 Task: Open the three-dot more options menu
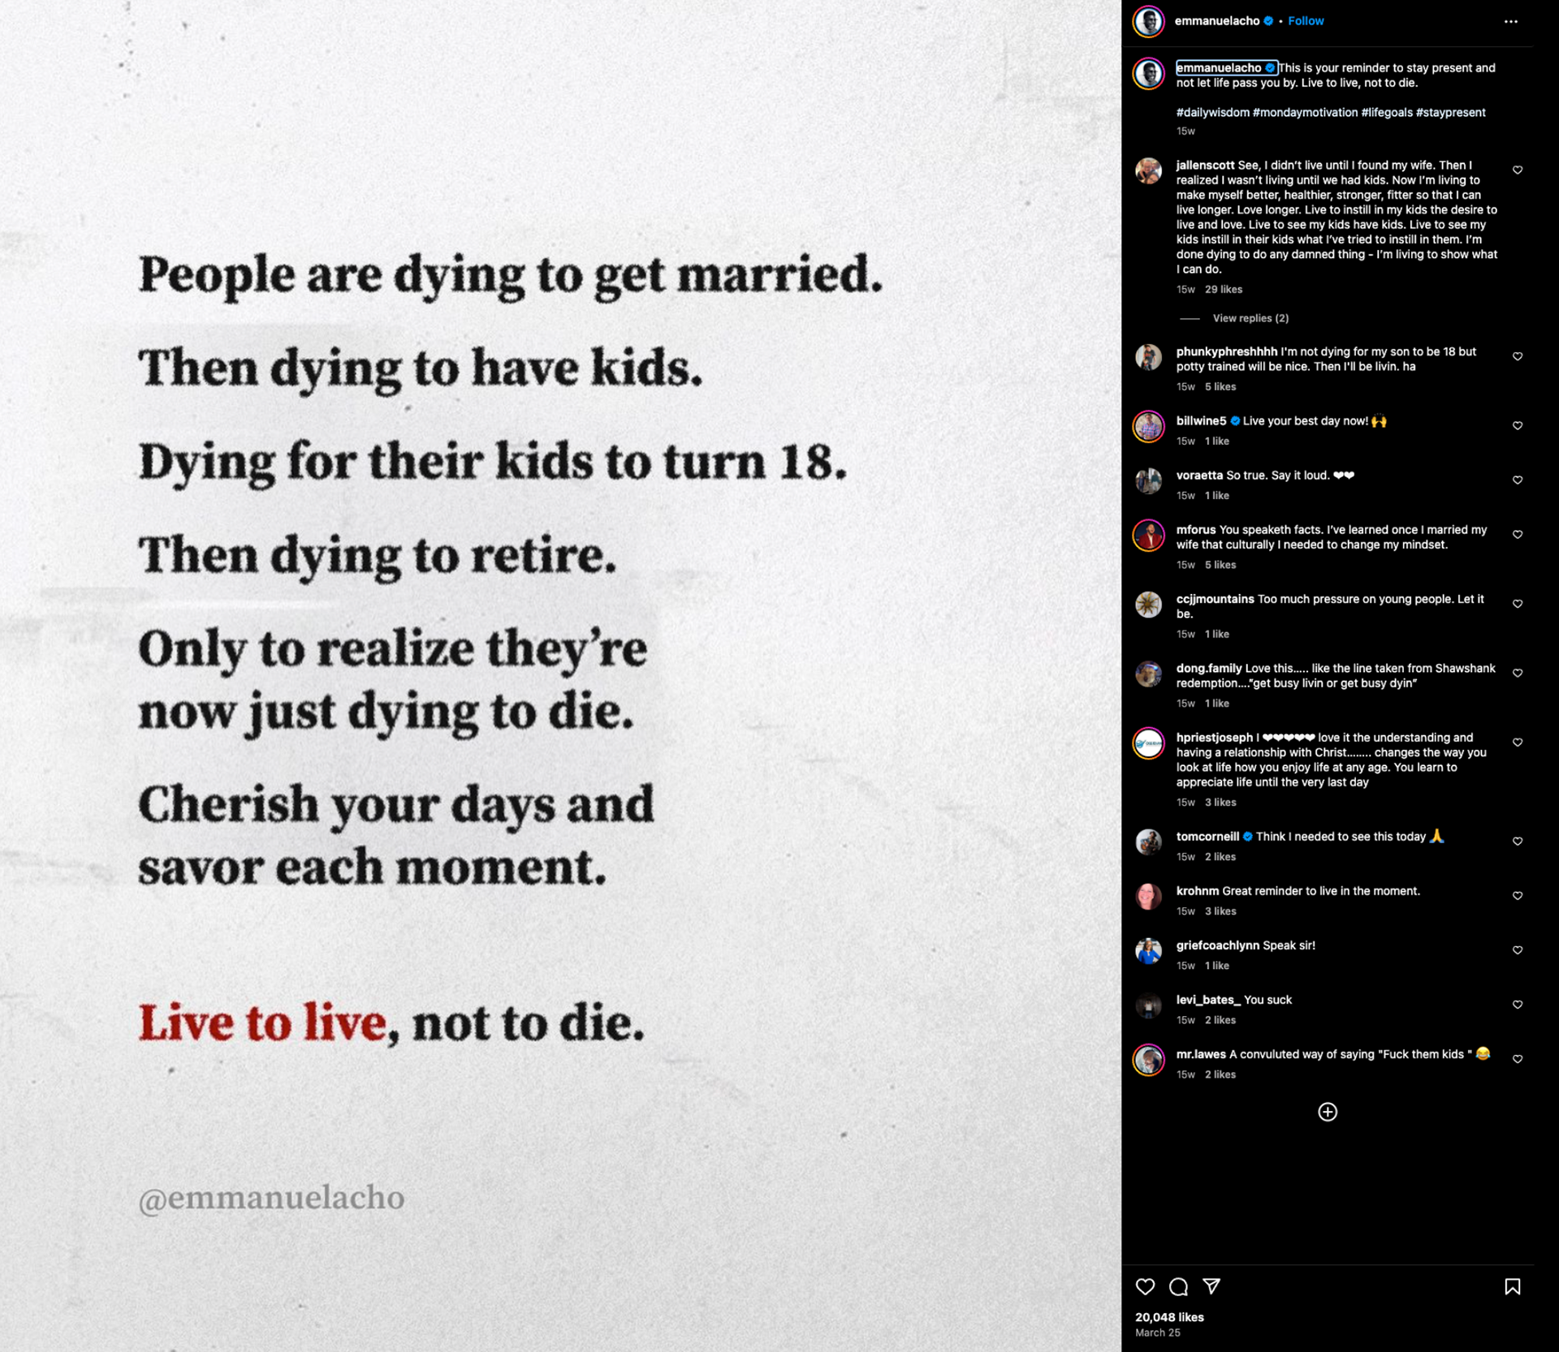(1510, 21)
